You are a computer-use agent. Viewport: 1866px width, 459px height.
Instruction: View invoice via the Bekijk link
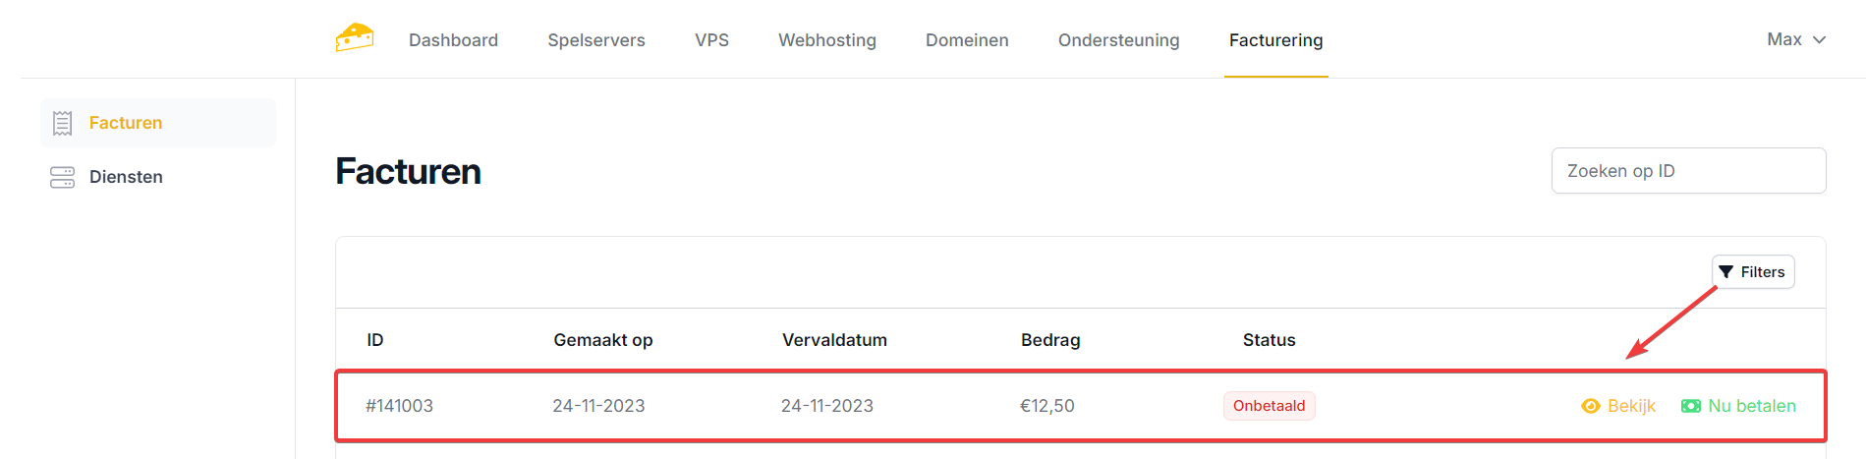click(x=1631, y=406)
